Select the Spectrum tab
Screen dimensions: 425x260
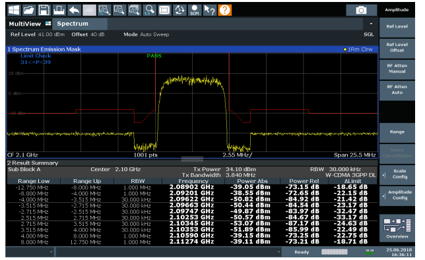point(81,24)
